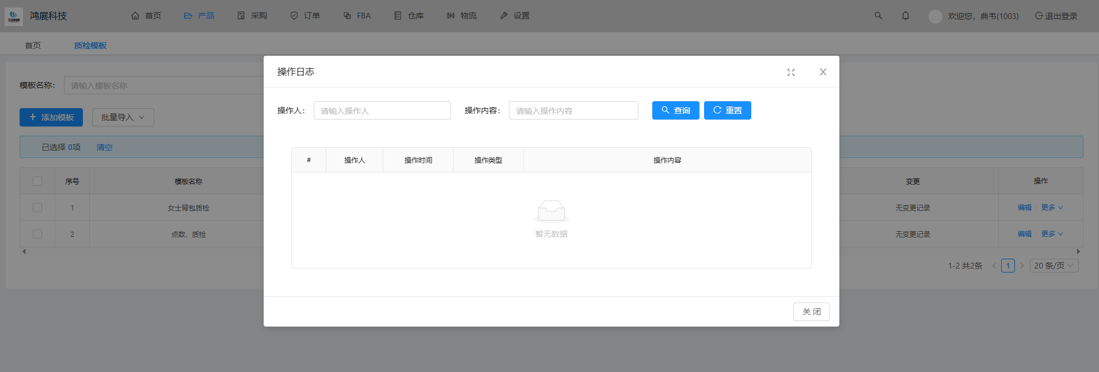The height and width of the screenshot is (372, 1099).
Task: Toggle the select-all checkbox in table header
Action: pos(37,181)
